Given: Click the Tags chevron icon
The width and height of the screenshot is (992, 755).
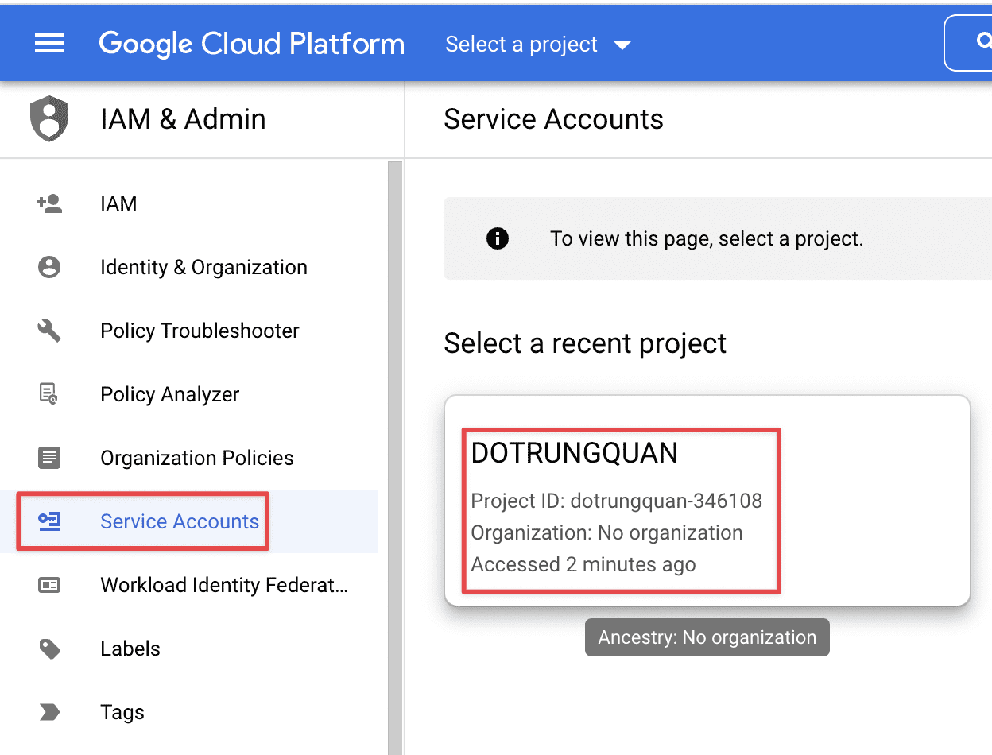Looking at the screenshot, I should (x=49, y=712).
